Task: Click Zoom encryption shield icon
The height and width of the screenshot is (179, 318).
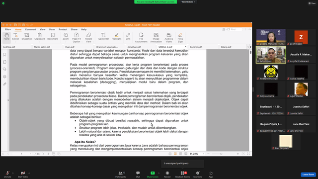Action: (x=3, y=3)
